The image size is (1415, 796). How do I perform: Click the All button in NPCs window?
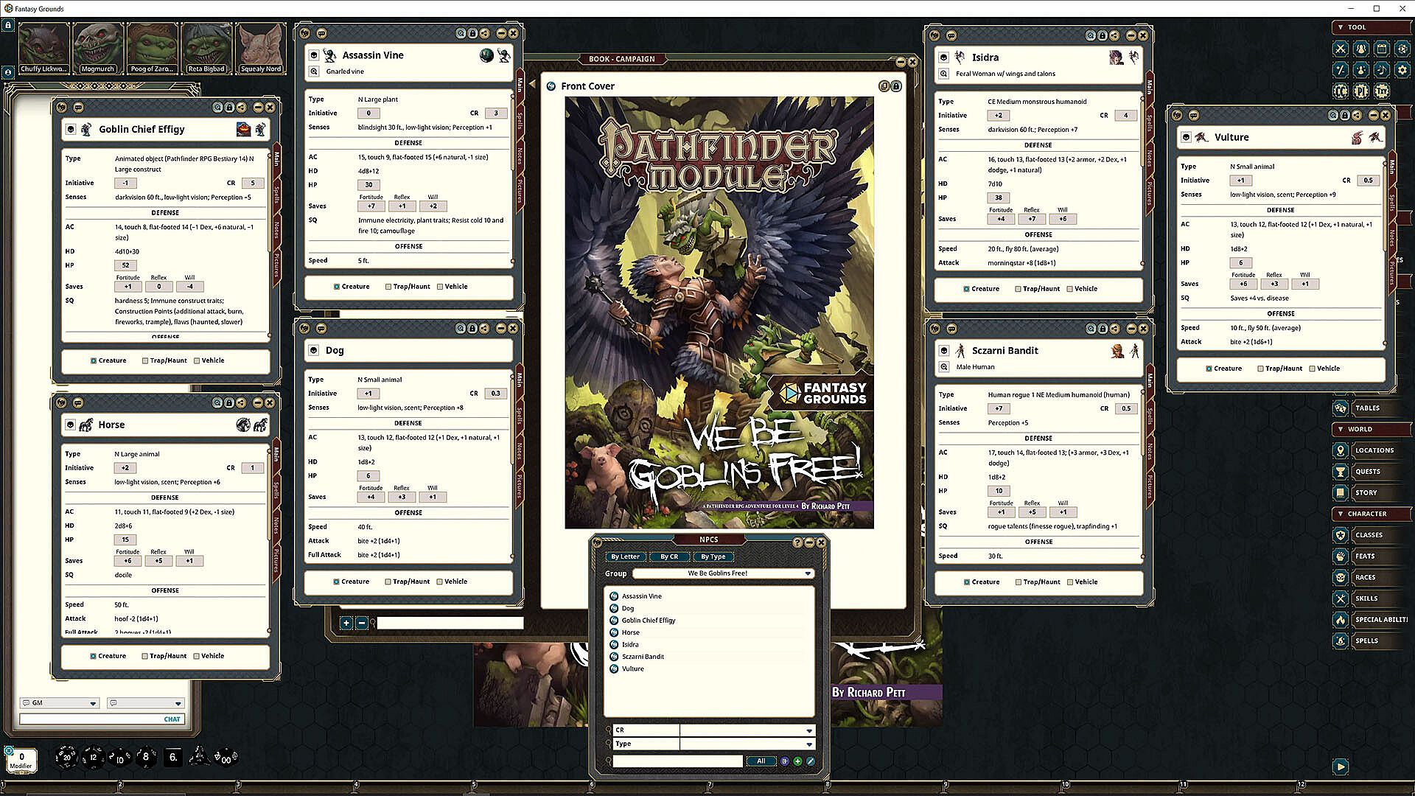pos(761,761)
